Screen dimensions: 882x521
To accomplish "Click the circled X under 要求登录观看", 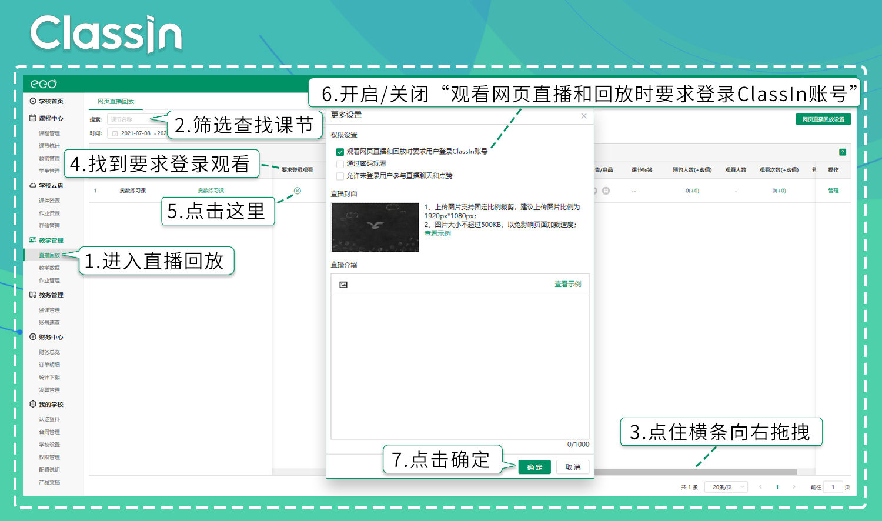I will (x=298, y=191).
